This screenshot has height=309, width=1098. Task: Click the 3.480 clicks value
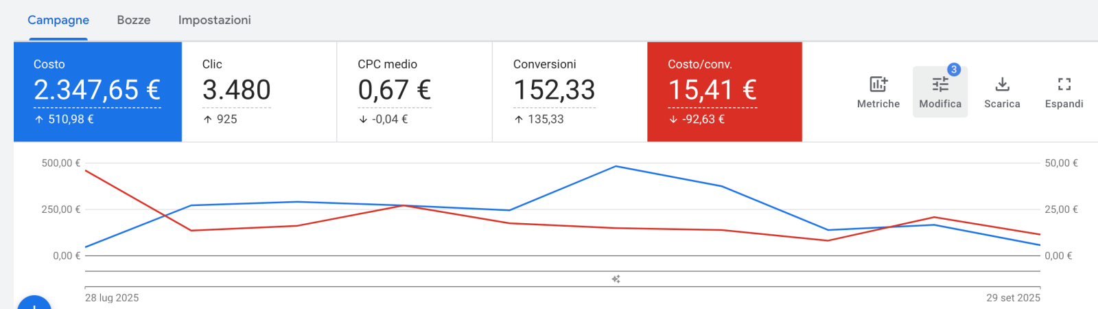pos(237,90)
